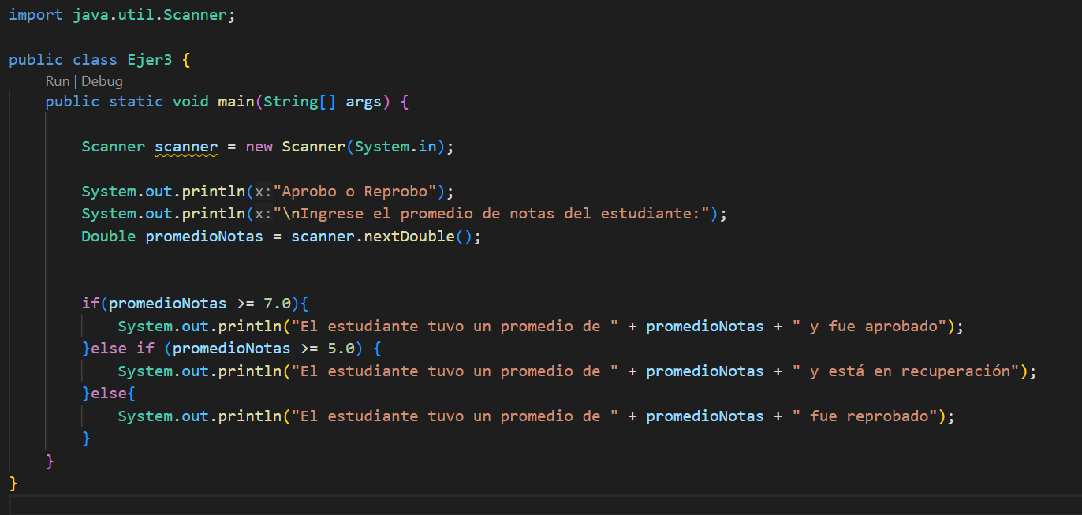The width and height of the screenshot is (1082, 515).
Task: Click the 7.0 value in the if condition
Action: [x=278, y=304]
